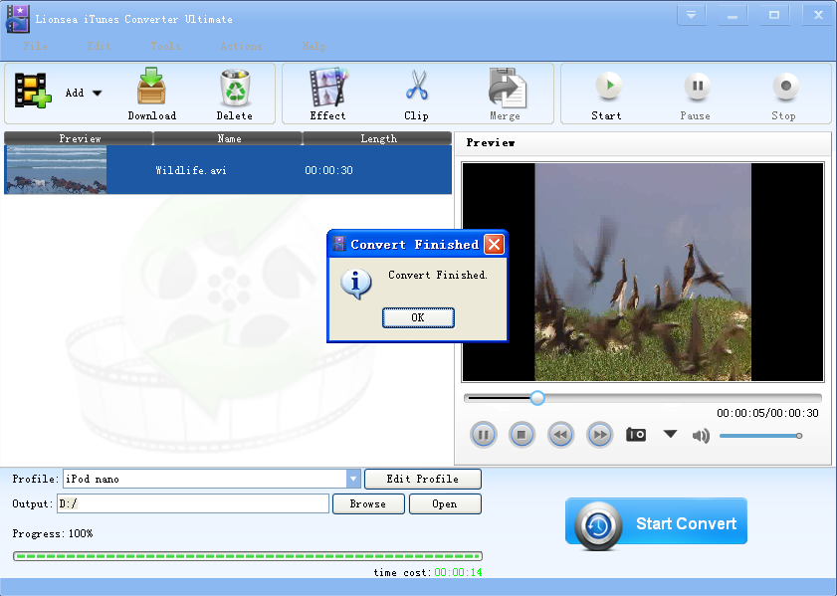Fast forward the preview video
The width and height of the screenshot is (837, 596).
coord(599,435)
